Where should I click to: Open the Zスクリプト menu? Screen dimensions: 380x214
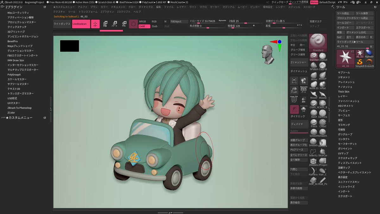pos(123,12)
